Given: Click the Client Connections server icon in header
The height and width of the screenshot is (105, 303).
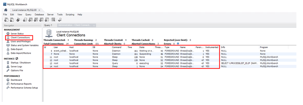Looking at the screenshot, I should click(49, 33).
